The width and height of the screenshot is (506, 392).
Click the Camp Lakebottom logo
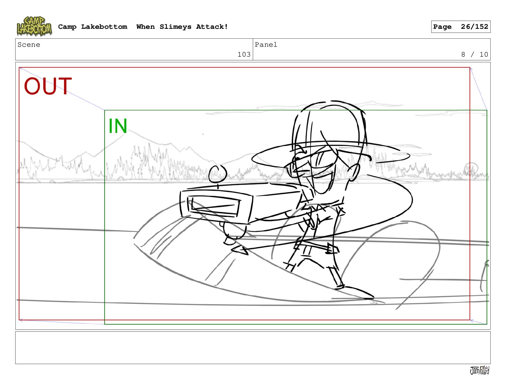coord(34,26)
